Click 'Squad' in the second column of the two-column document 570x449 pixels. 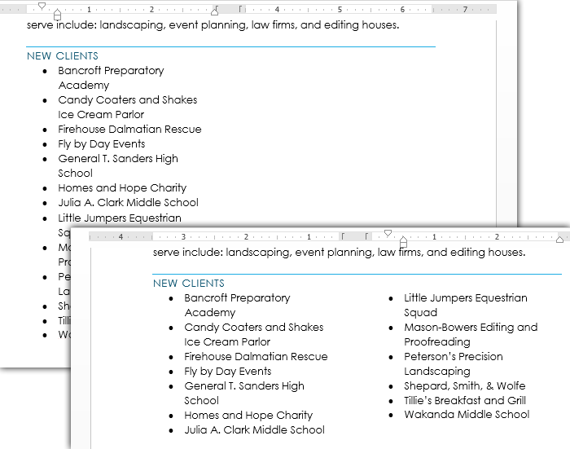click(x=421, y=313)
